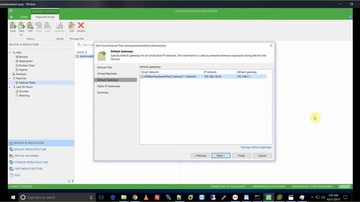This screenshot has width=360, height=202.
Task: Open Manage default gateways link
Action: (256, 147)
